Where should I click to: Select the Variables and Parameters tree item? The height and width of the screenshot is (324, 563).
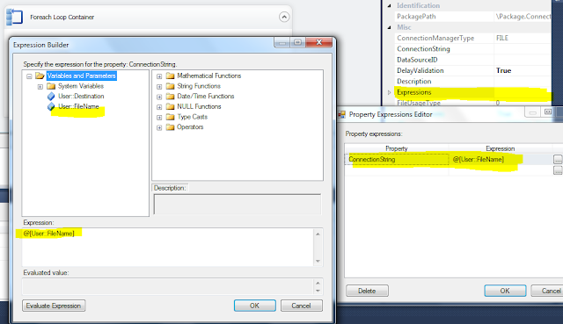point(82,76)
